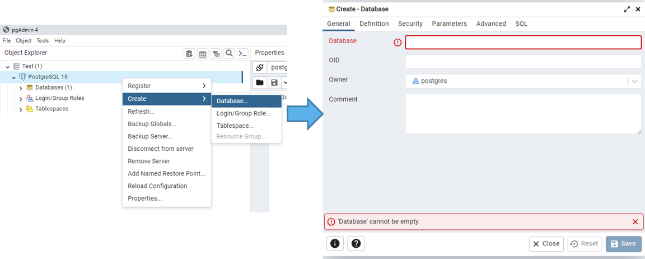645x259 pixels.
Task: Open the File menu
Action: (x=7, y=41)
